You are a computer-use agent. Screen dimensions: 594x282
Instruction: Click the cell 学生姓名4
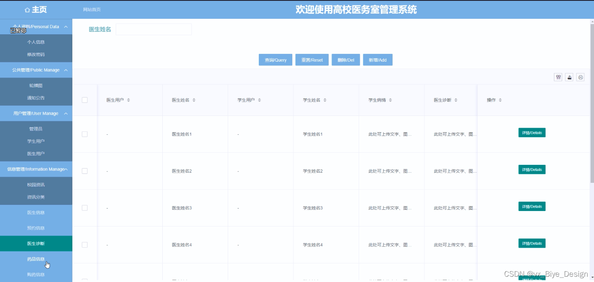(313, 245)
